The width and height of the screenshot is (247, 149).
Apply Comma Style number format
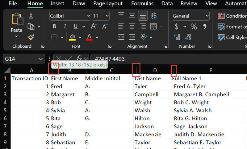pos(204,27)
